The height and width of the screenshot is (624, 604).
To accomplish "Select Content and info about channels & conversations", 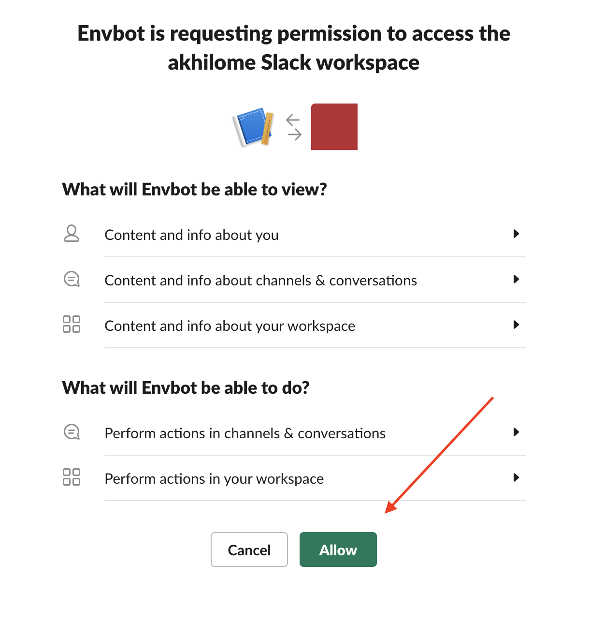I will 260,281.
